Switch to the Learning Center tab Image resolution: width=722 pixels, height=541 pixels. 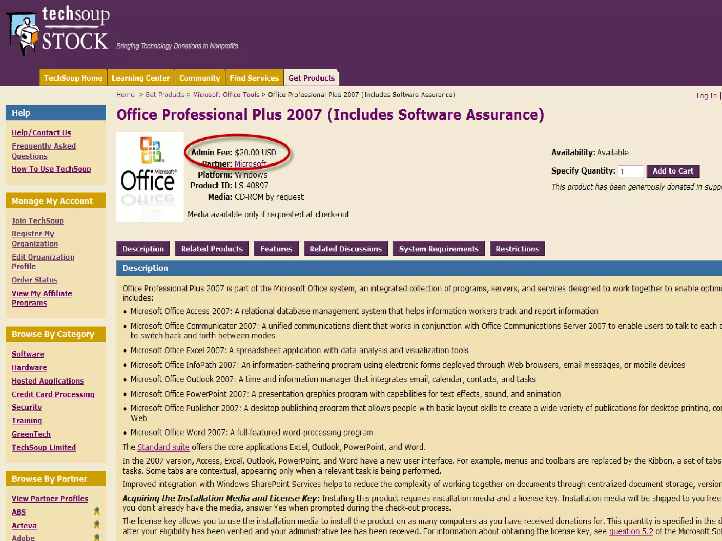(141, 78)
